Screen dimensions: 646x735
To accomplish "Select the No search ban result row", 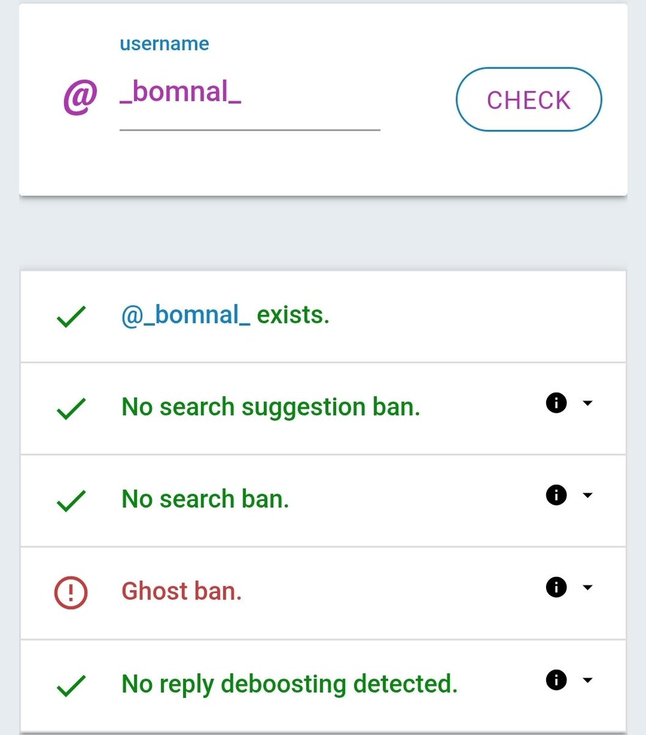I will [x=323, y=500].
